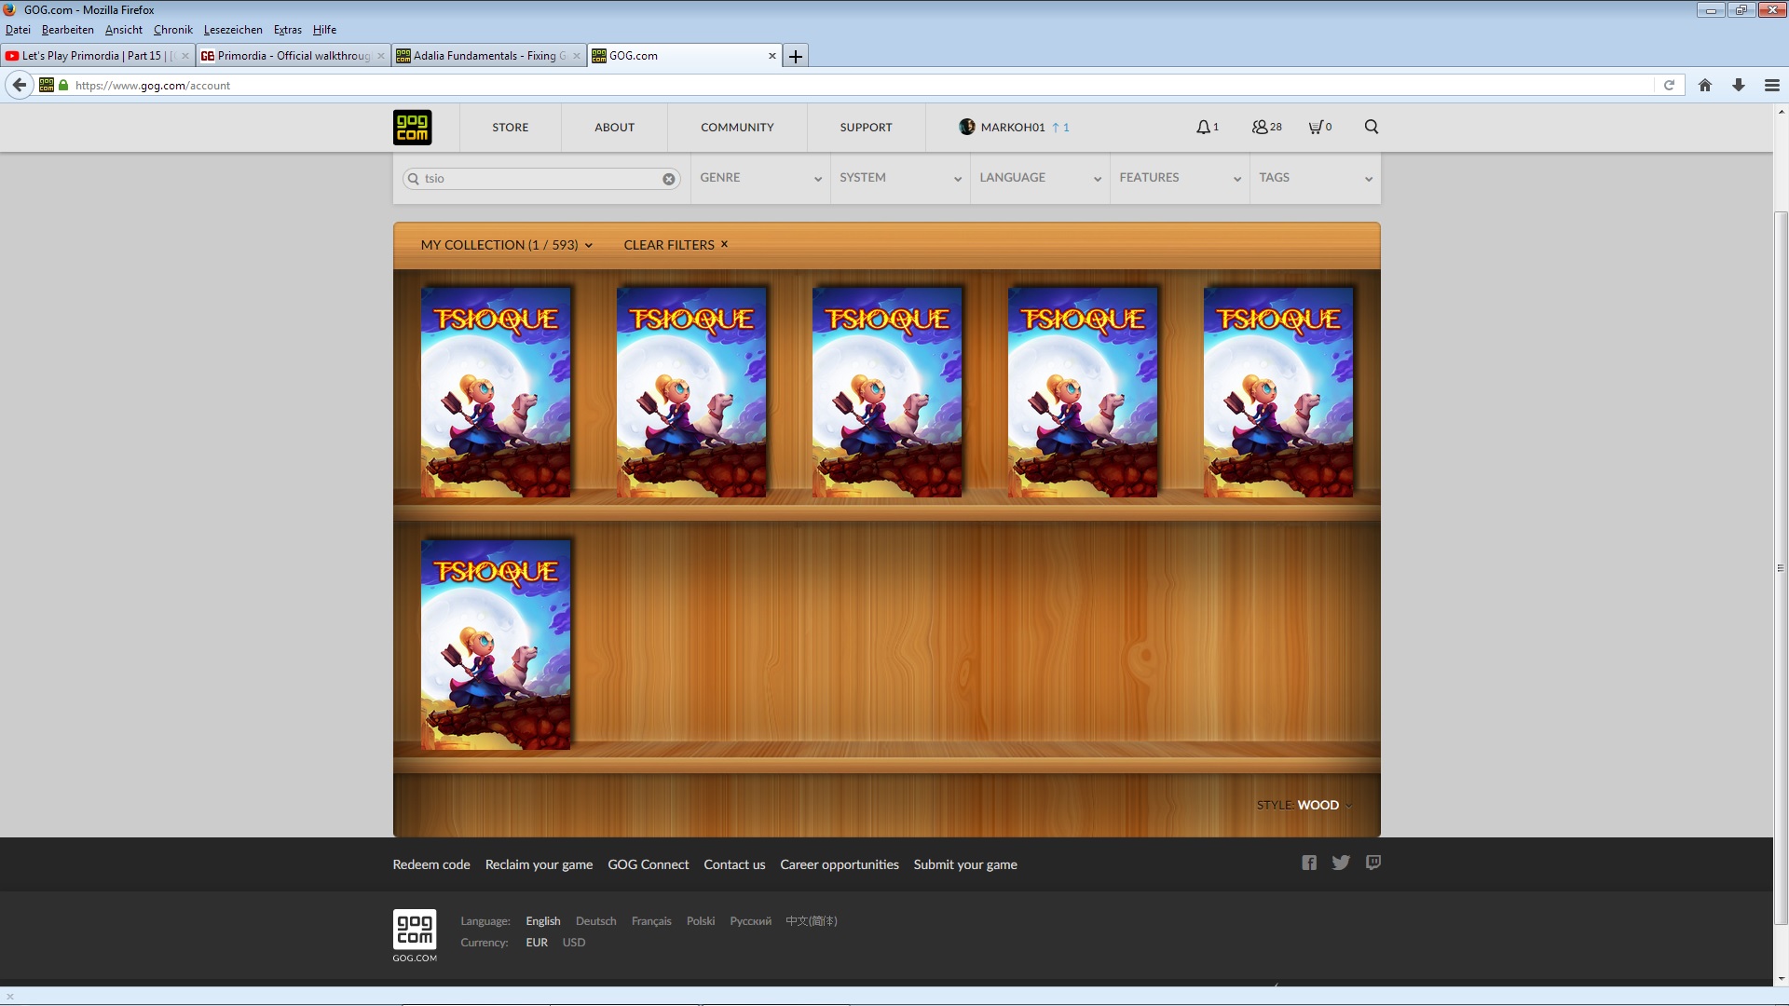Expand the TAGS filter dropdown
1789x1006 pixels.
pyautogui.click(x=1316, y=178)
